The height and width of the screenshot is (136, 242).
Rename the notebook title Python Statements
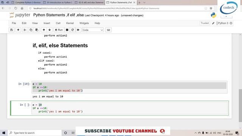click(59, 15)
